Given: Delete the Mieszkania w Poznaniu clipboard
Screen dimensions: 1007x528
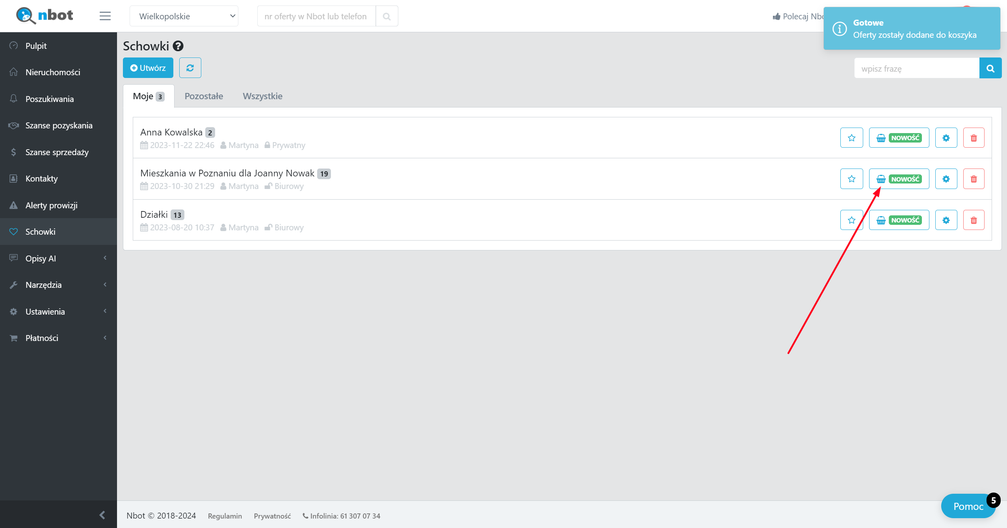Looking at the screenshot, I should (974, 179).
